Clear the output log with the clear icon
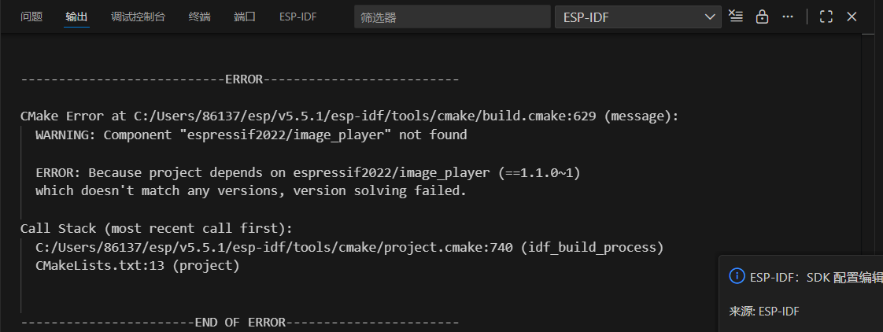Viewport: 883px width, 332px height. coord(736,17)
